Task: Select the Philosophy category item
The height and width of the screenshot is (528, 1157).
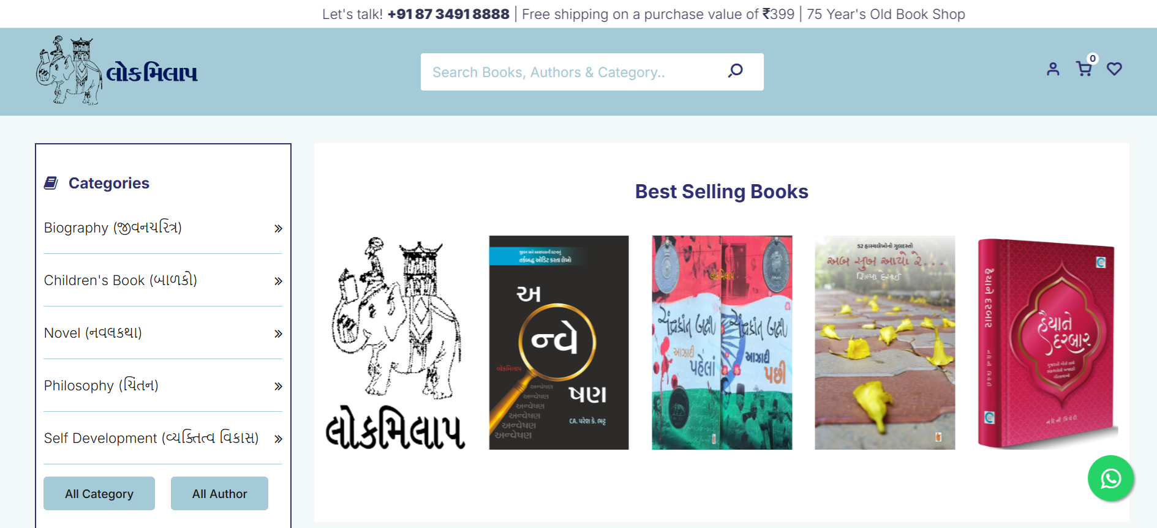Action: click(163, 385)
